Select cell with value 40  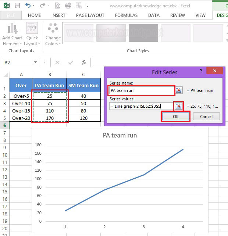coord(83,96)
